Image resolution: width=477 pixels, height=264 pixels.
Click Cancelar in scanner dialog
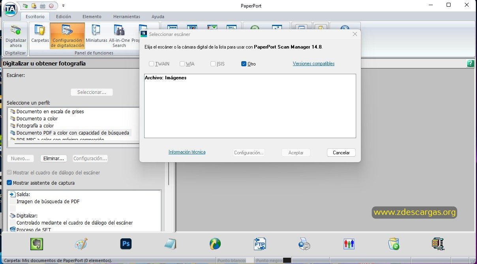(x=341, y=152)
